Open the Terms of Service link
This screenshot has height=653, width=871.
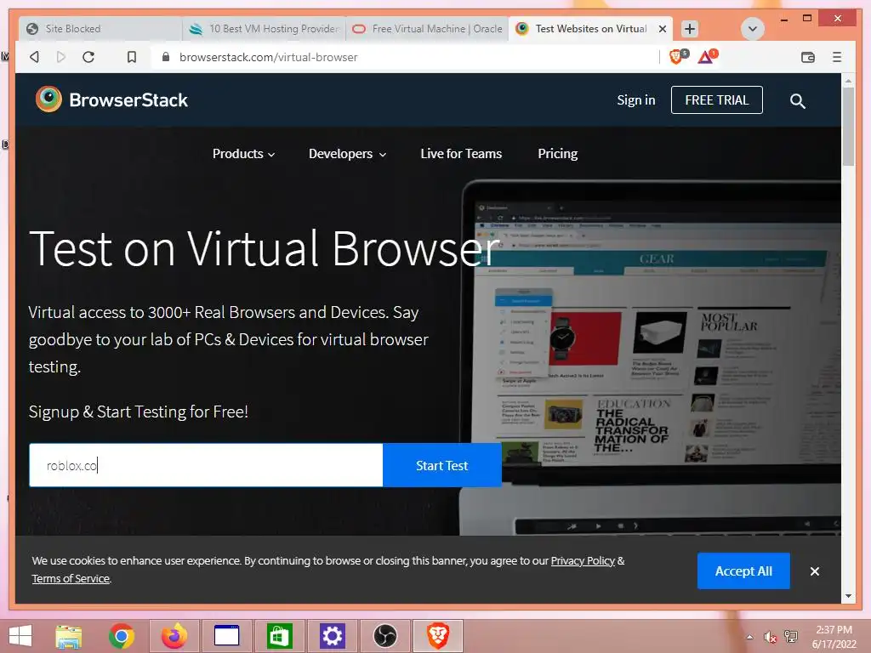(x=71, y=578)
